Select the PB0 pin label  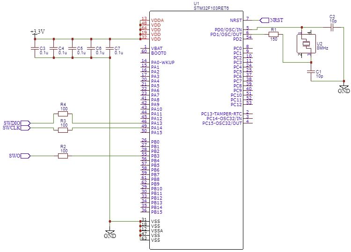(155, 142)
